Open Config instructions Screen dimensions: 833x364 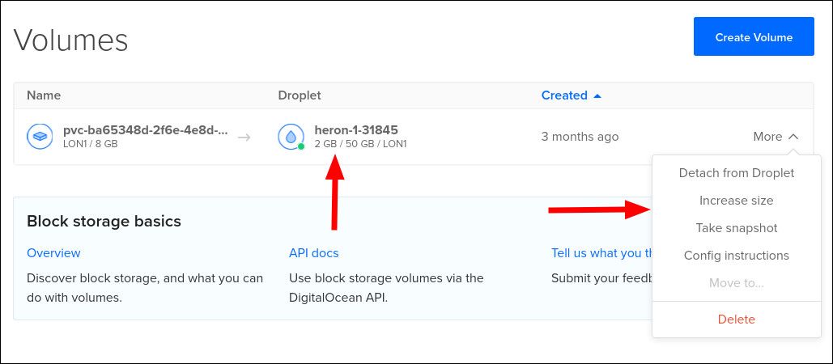click(x=736, y=256)
